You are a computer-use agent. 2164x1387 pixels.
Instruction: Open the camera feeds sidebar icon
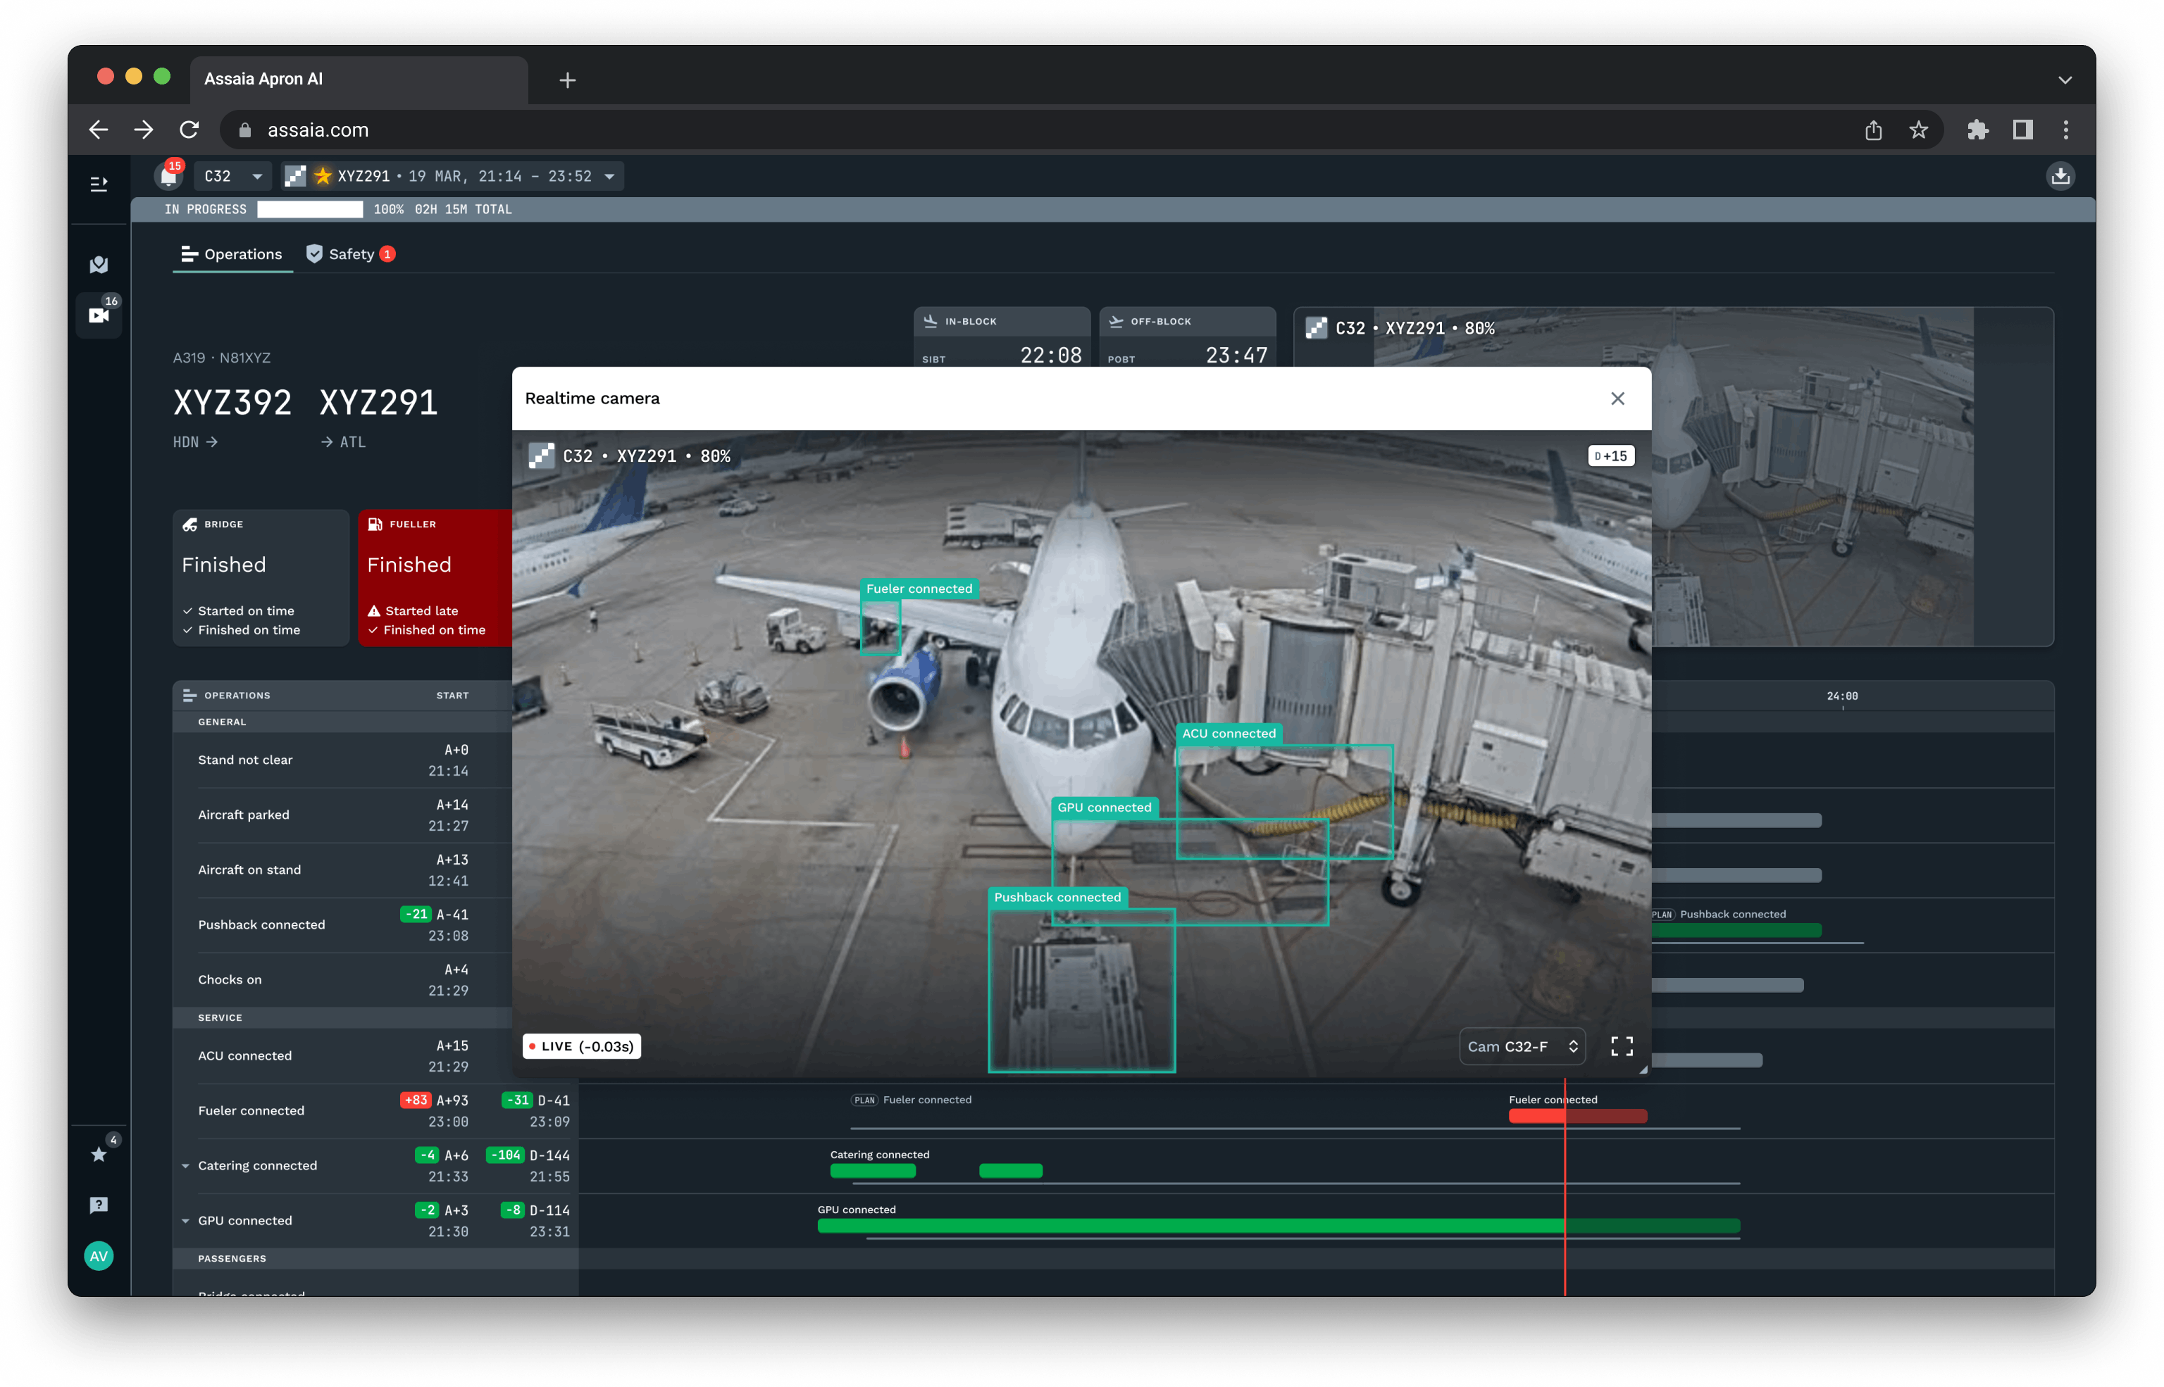[98, 315]
